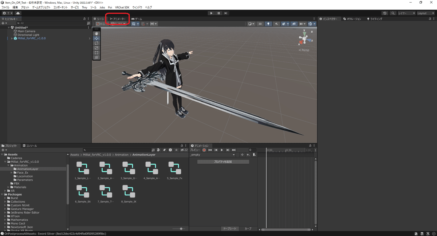Toggle animation record button
Viewport: 437px width, 236px height.
click(204, 150)
